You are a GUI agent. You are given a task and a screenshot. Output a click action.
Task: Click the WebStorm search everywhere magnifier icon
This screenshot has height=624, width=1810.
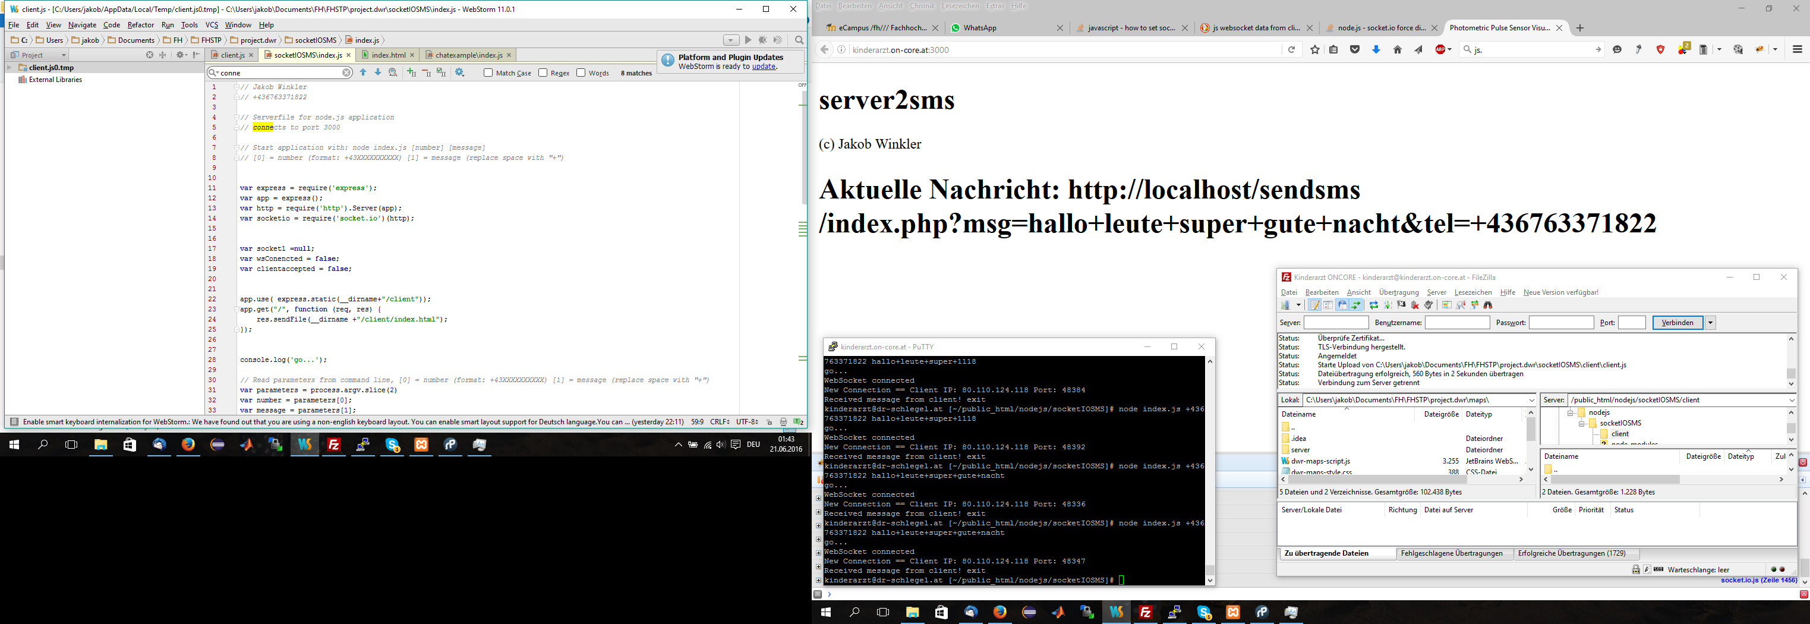pyautogui.click(x=798, y=40)
